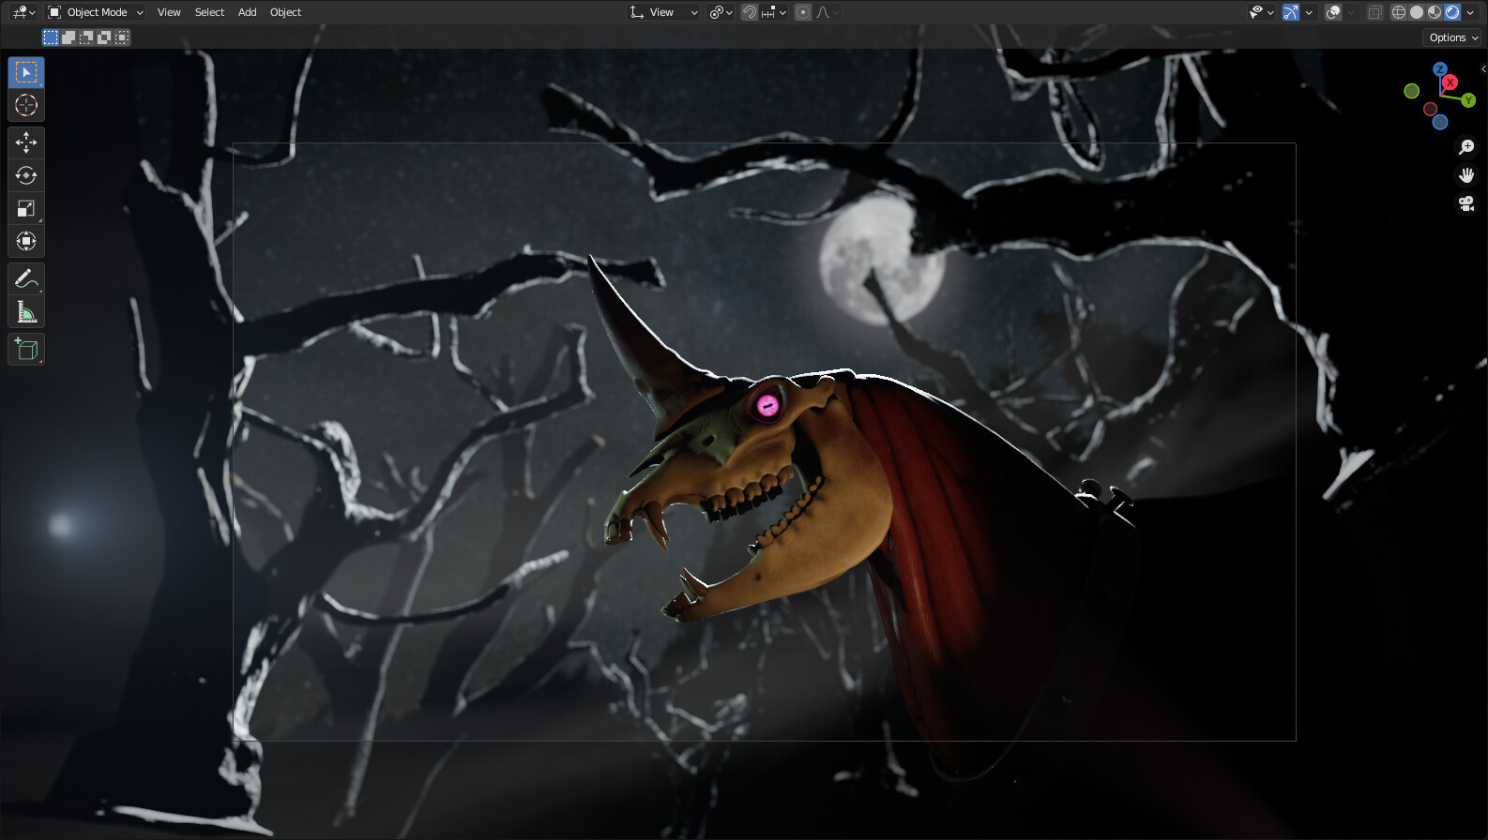Set selection mode to subtract
The image size is (1488, 840).
(86, 37)
